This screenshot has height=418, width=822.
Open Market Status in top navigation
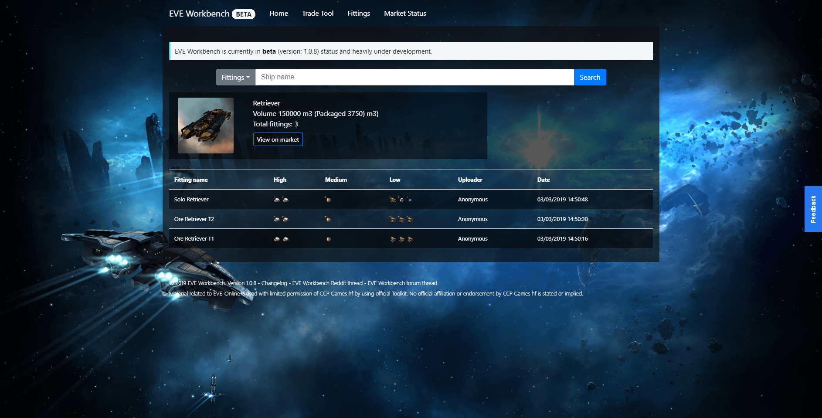(405, 14)
